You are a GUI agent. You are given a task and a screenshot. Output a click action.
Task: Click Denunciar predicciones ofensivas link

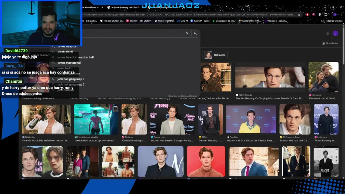[x=183, y=96]
